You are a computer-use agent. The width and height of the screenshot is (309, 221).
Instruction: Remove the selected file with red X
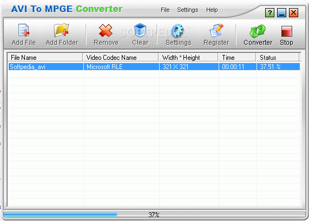coord(106,34)
